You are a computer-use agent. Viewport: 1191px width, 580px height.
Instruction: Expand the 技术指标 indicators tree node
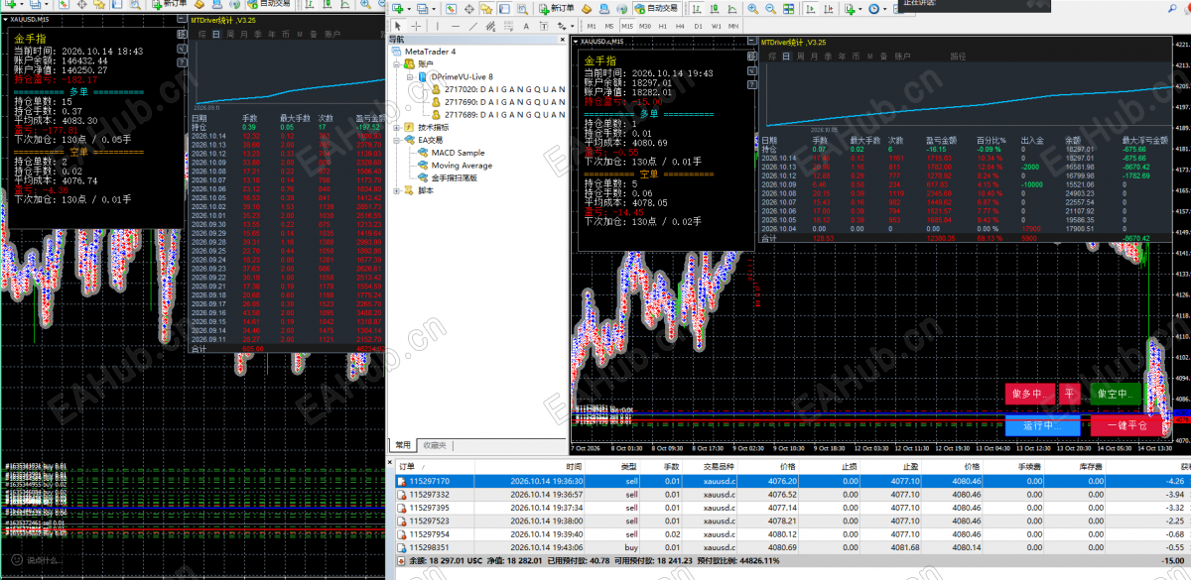click(x=398, y=128)
